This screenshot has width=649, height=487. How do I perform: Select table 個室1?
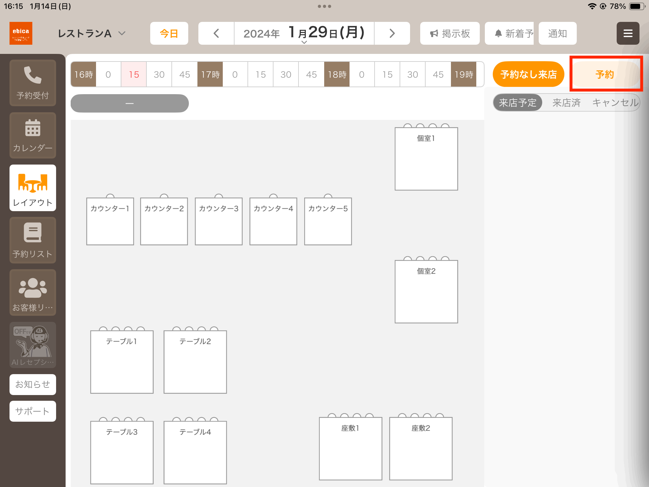[x=426, y=159]
